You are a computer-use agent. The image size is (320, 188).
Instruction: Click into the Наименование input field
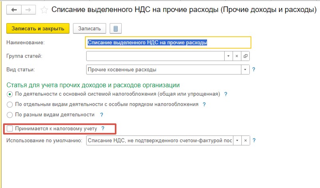point(168,42)
